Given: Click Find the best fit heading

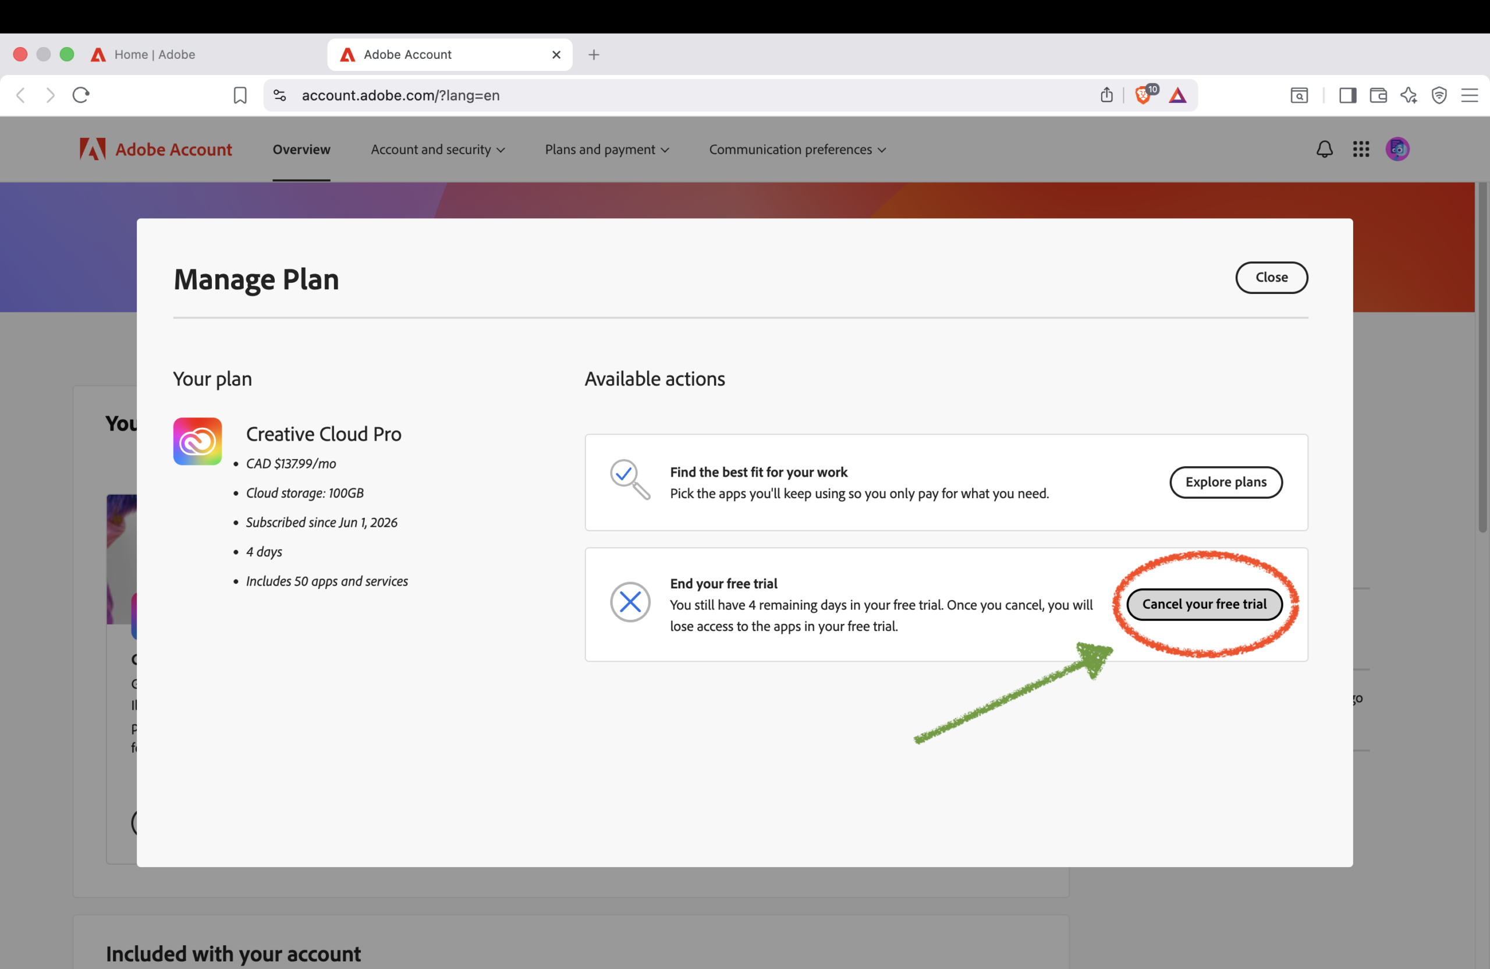Looking at the screenshot, I should 758,472.
